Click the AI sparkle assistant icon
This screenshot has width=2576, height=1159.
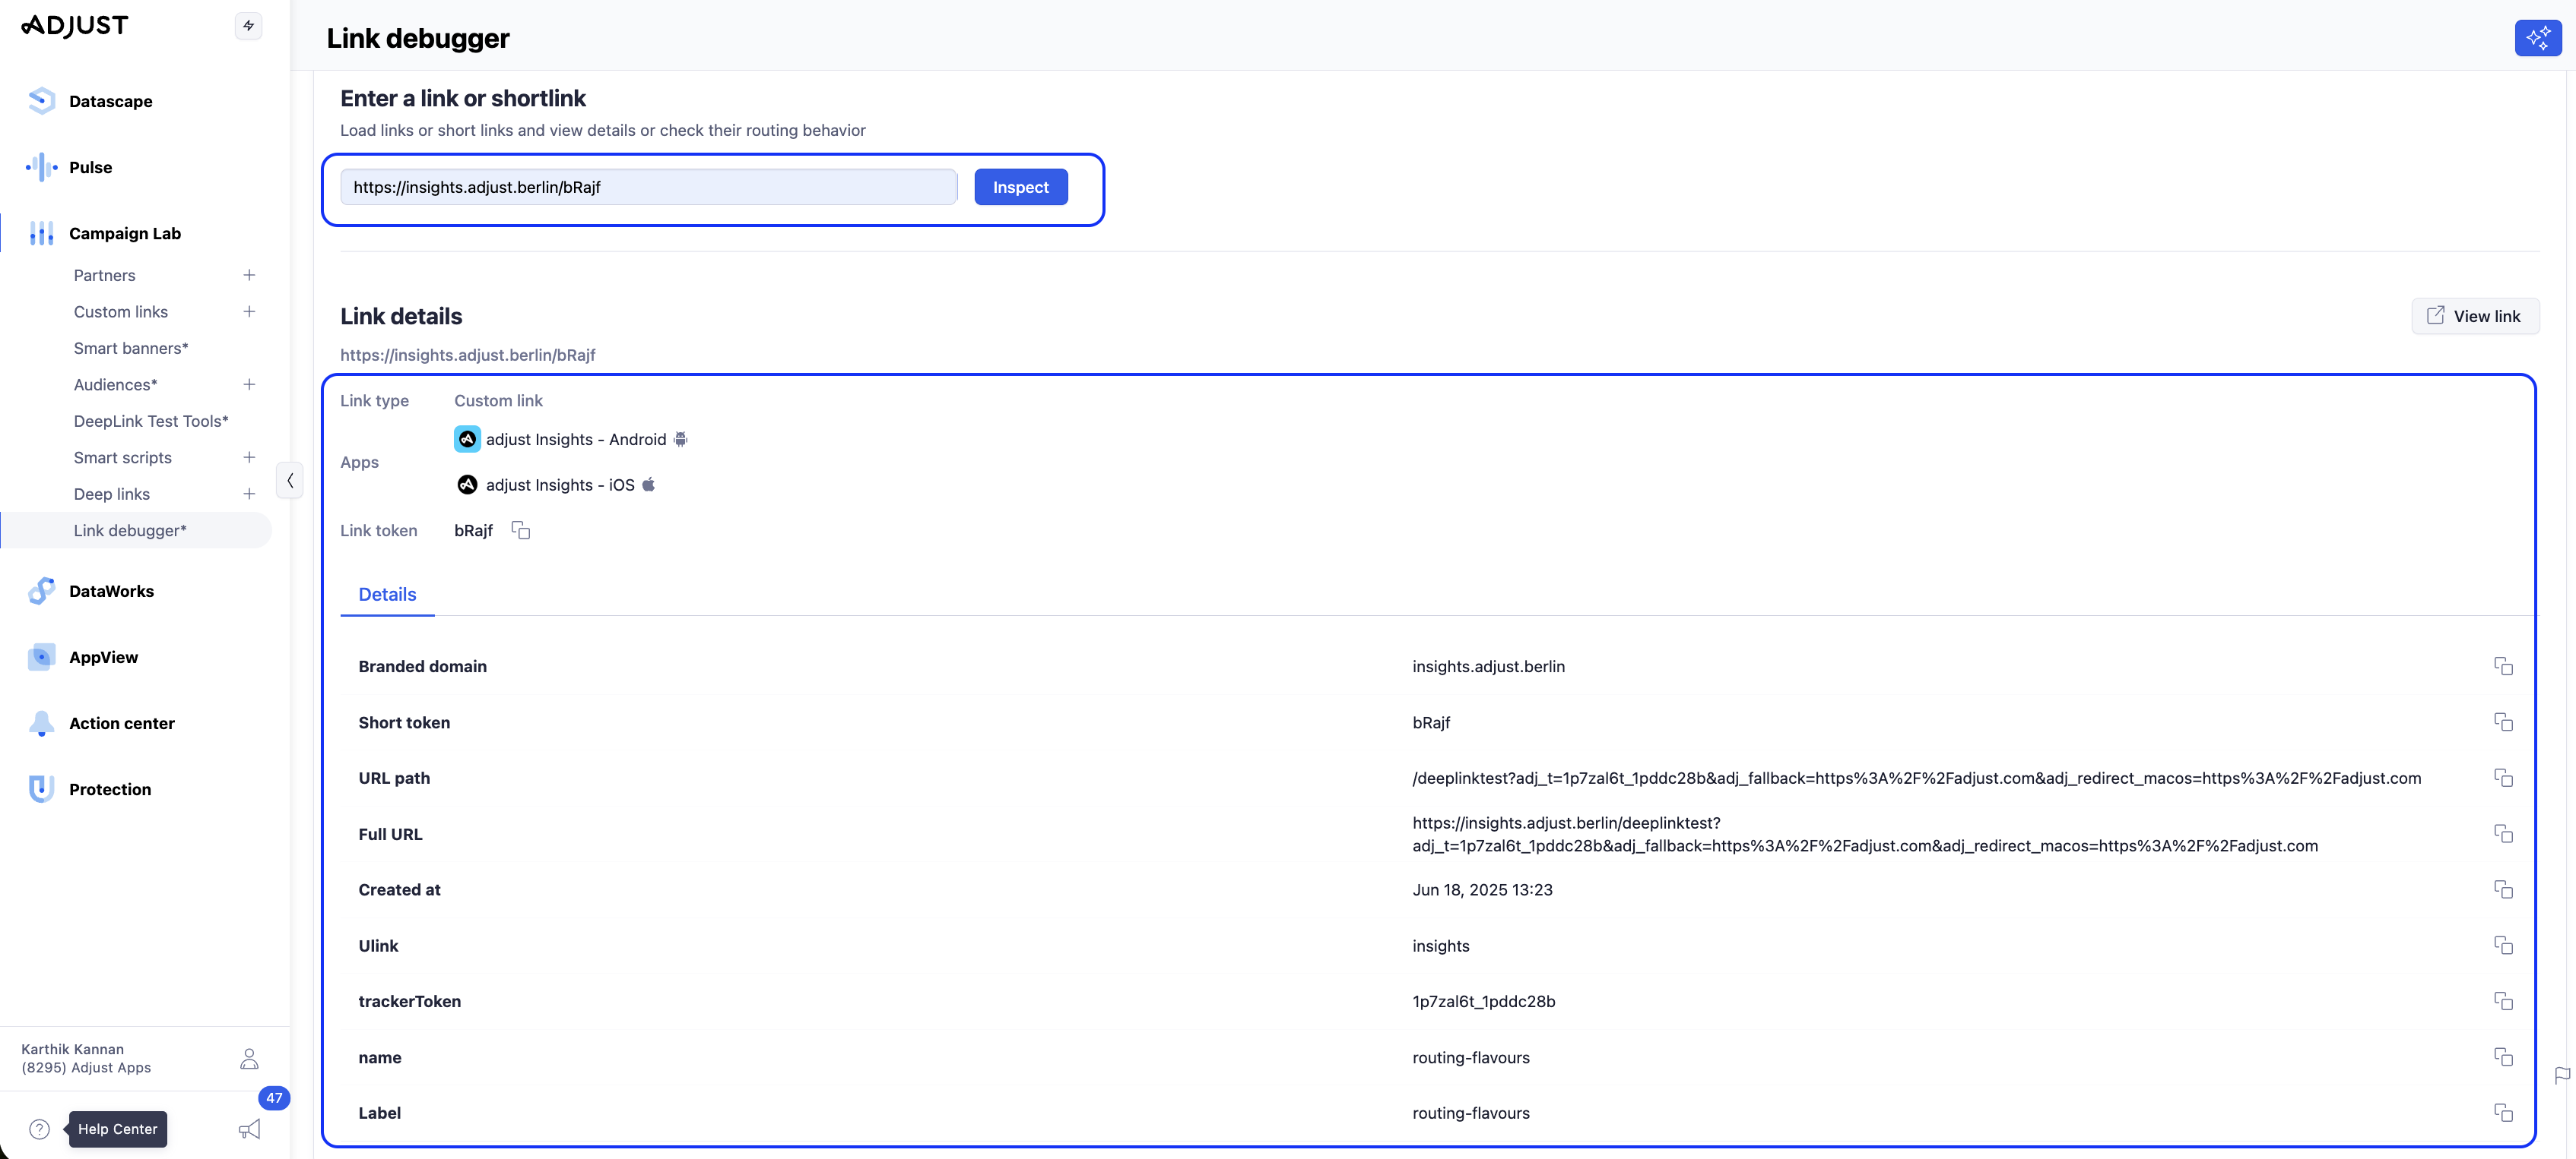click(x=2537, y=38)
